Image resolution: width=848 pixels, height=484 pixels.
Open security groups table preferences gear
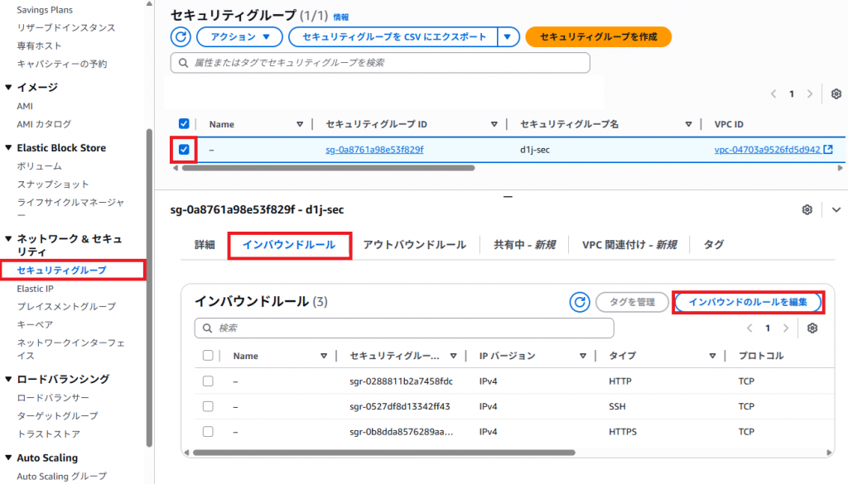point(836,93)
